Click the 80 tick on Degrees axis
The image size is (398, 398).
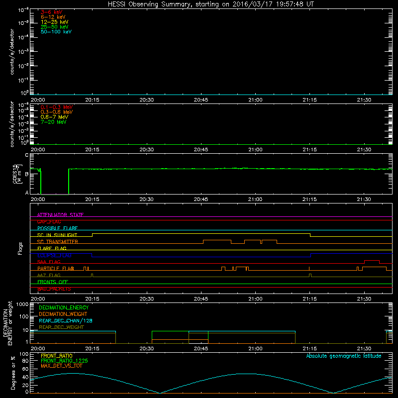pyautogui.click(x=25, y=361)
